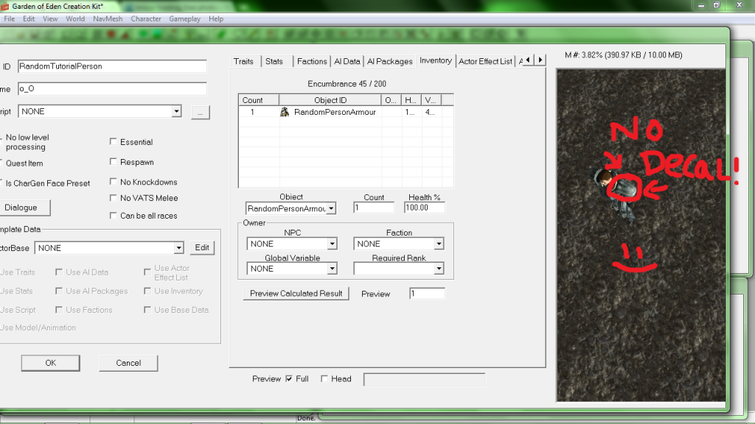755x424 pixels.
Task: Click the H... column header in inventory
Action: (411, 100)
